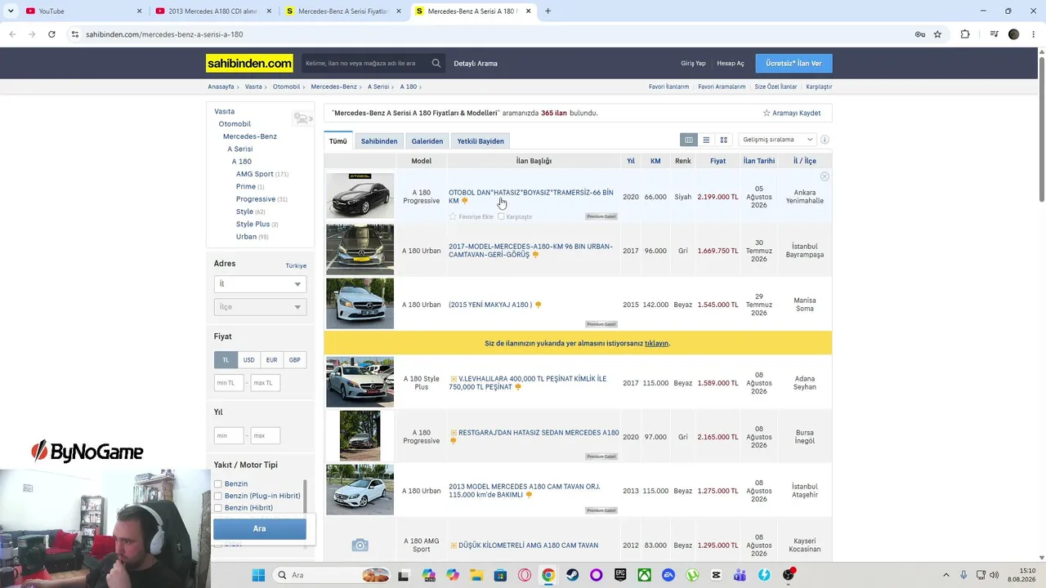Open Microsoft Teams from the taskbar
Screen dimensions: 1046x588
click(x=740, y=575)
